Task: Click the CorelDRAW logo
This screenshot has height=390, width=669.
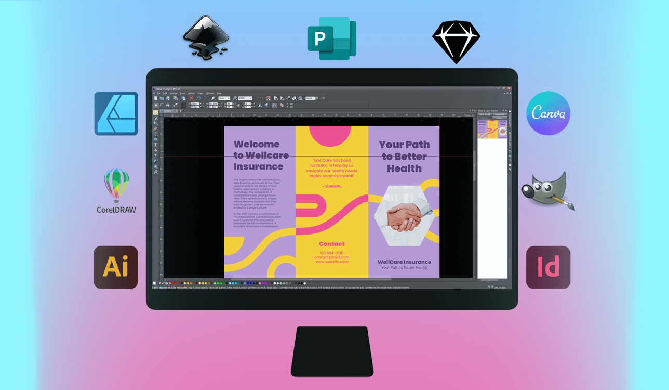Action: (116, 190)
